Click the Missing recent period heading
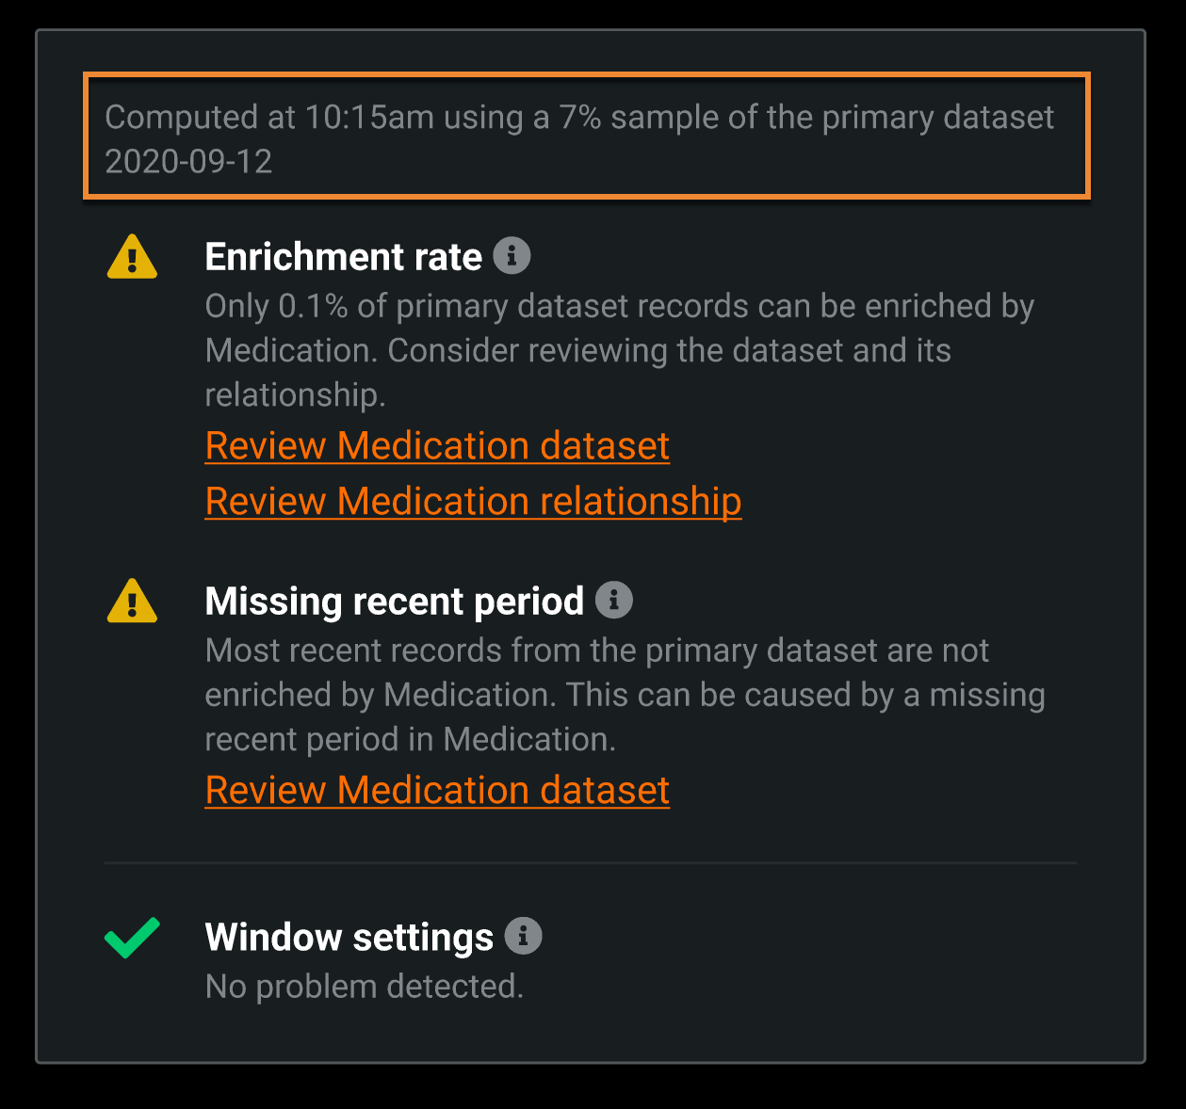 tap(394, 602)
